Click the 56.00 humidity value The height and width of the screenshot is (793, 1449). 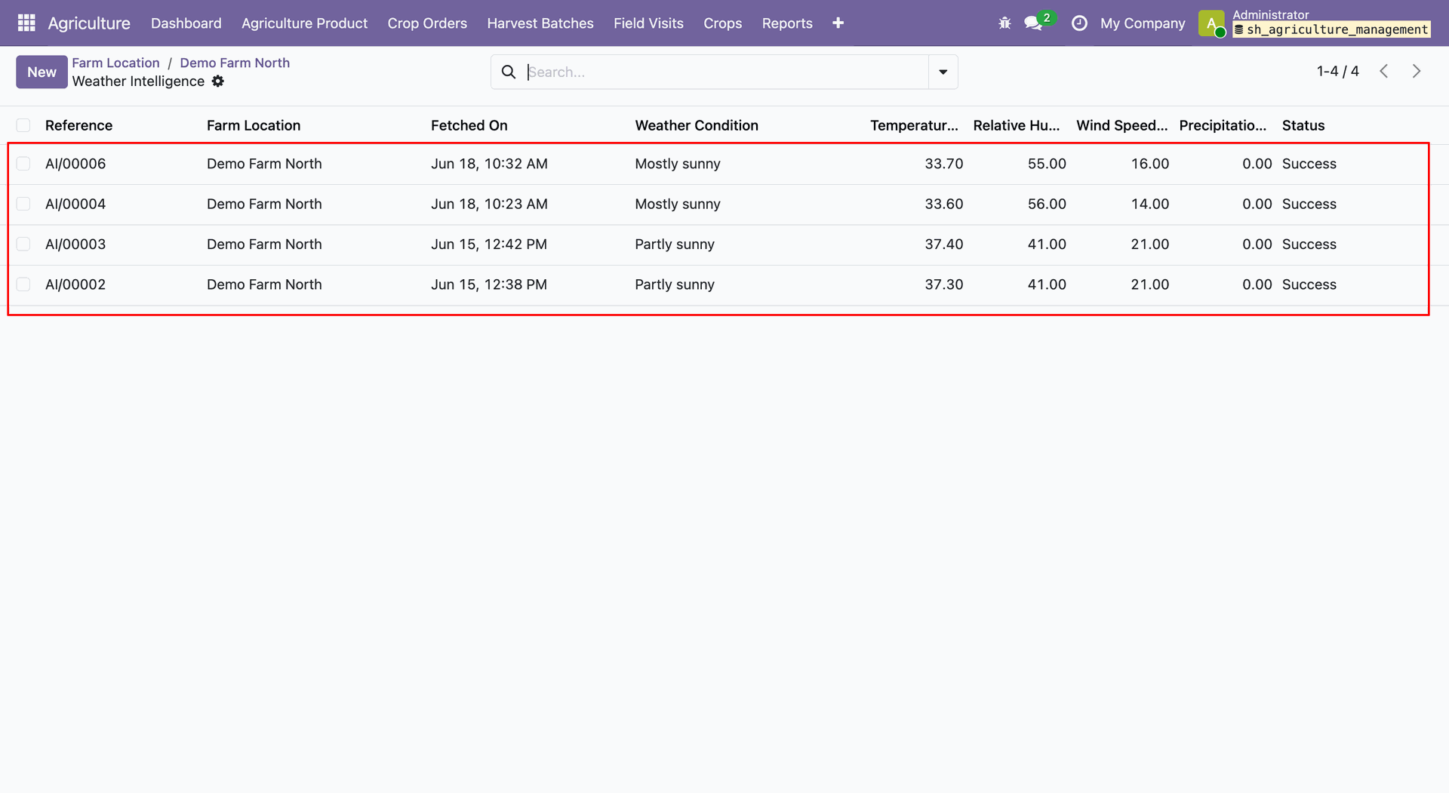click(x=1047, y=204)
